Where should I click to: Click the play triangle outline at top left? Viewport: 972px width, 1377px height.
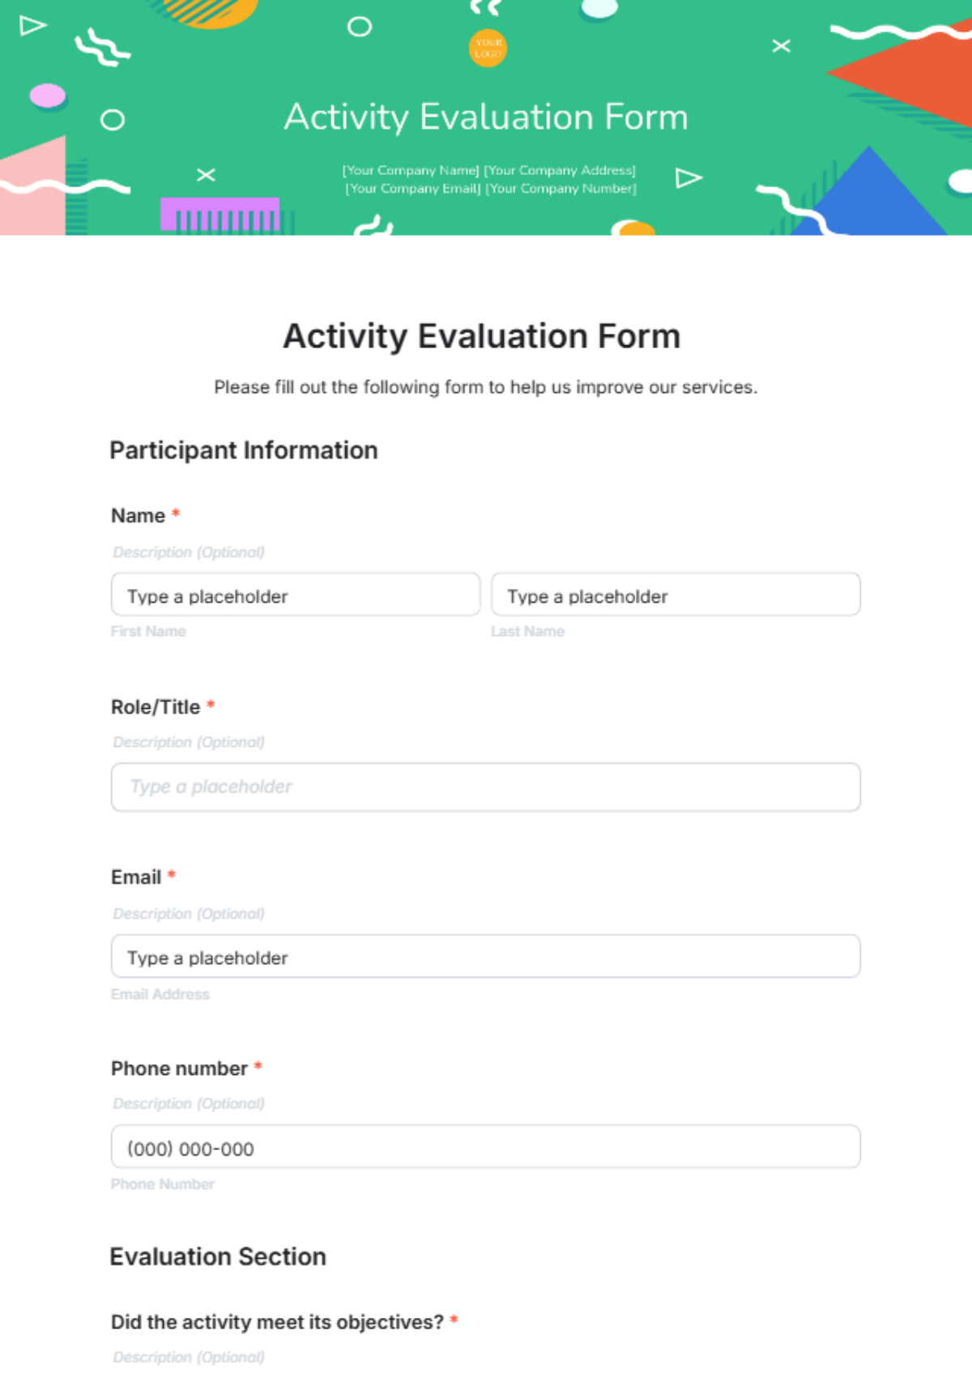(31, 25)
